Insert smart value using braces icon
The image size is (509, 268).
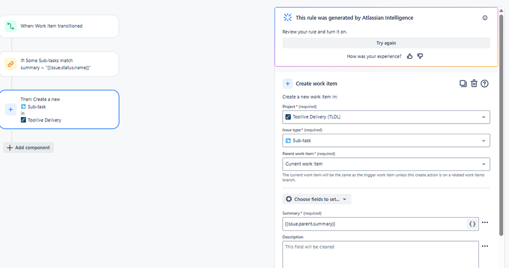pyautogui.click(x=472, y=224)
